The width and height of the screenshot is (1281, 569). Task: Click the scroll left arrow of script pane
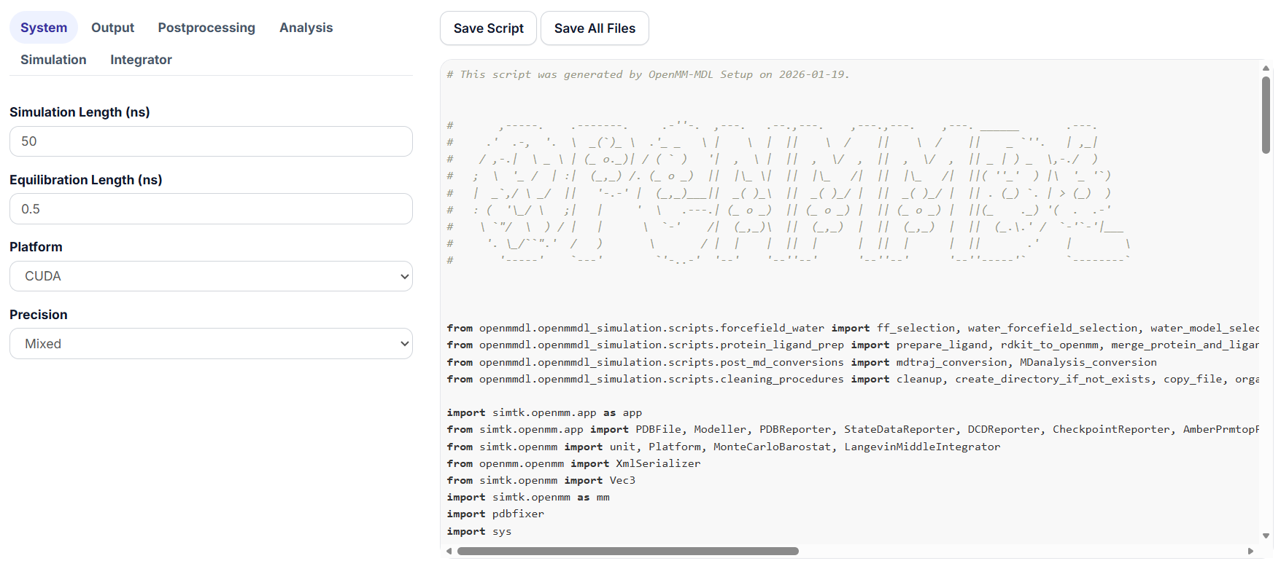[449, 552]
